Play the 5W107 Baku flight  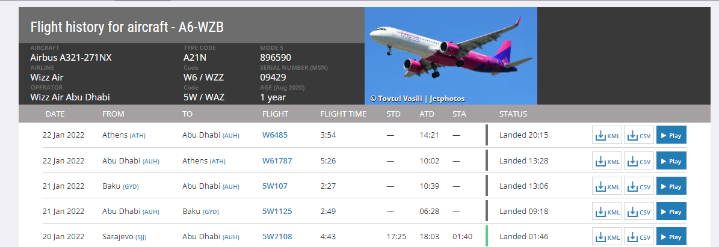(x=671, y=186)
